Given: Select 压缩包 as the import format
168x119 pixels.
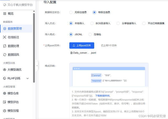Looking at the screenshot, I should 90,34.
